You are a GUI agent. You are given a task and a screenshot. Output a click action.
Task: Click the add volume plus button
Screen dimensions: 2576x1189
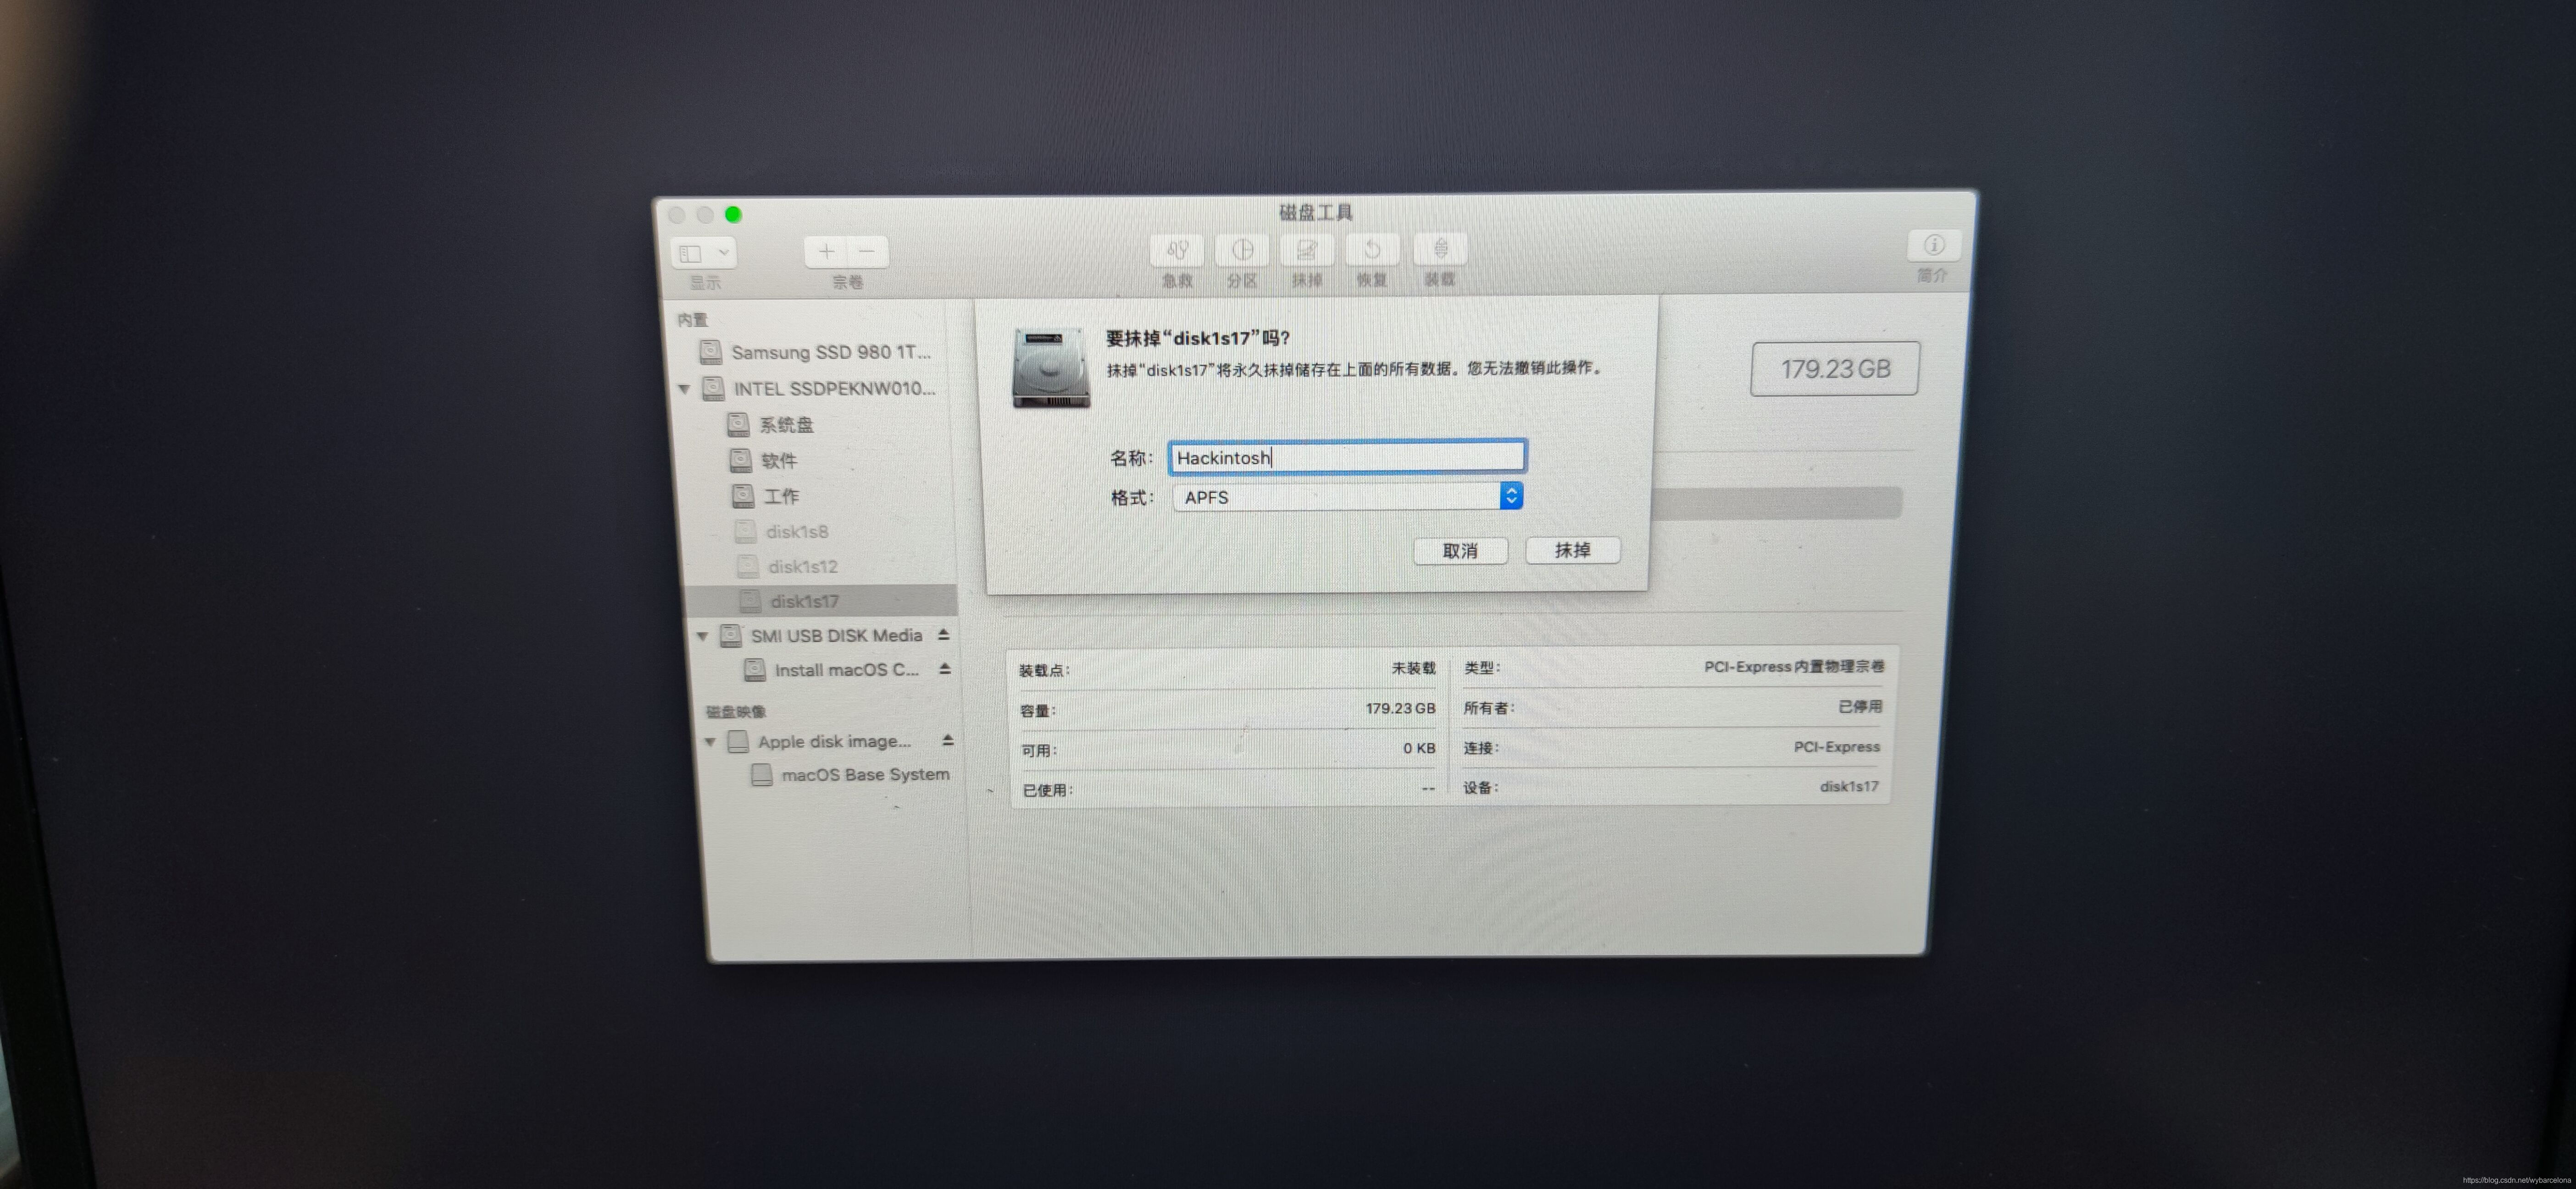[x=826, y=252]
